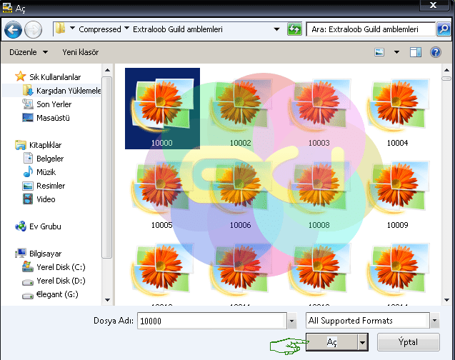Viewport: 455px width, 360px height.
Task: Click the €legant (G:) drive icon
Action: [28, 296]
